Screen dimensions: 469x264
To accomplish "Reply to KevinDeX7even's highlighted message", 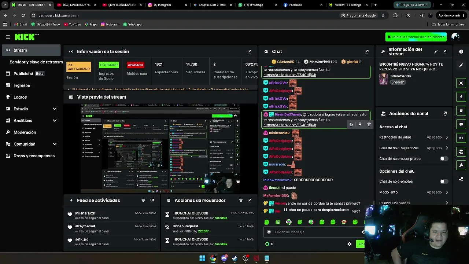I will (351, 125).
